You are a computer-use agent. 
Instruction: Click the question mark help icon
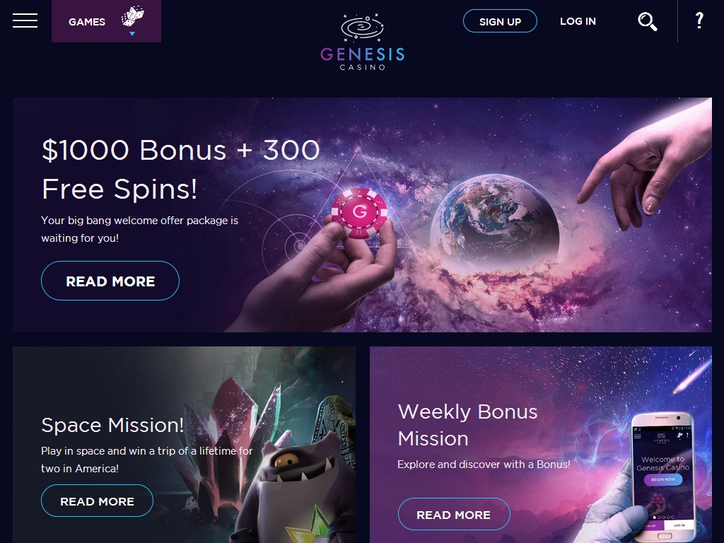[699, 21]
